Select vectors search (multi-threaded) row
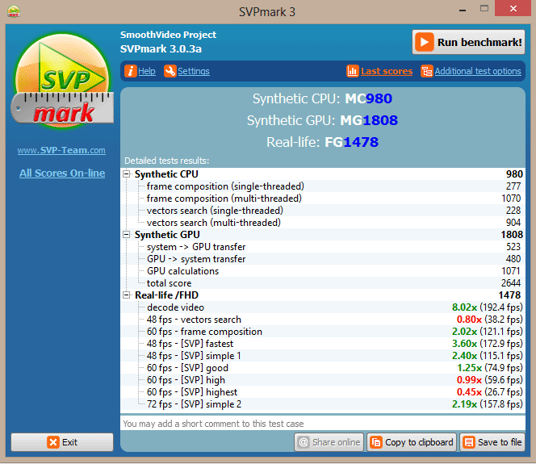Screen dimensions: 536x464 [323, 223]
